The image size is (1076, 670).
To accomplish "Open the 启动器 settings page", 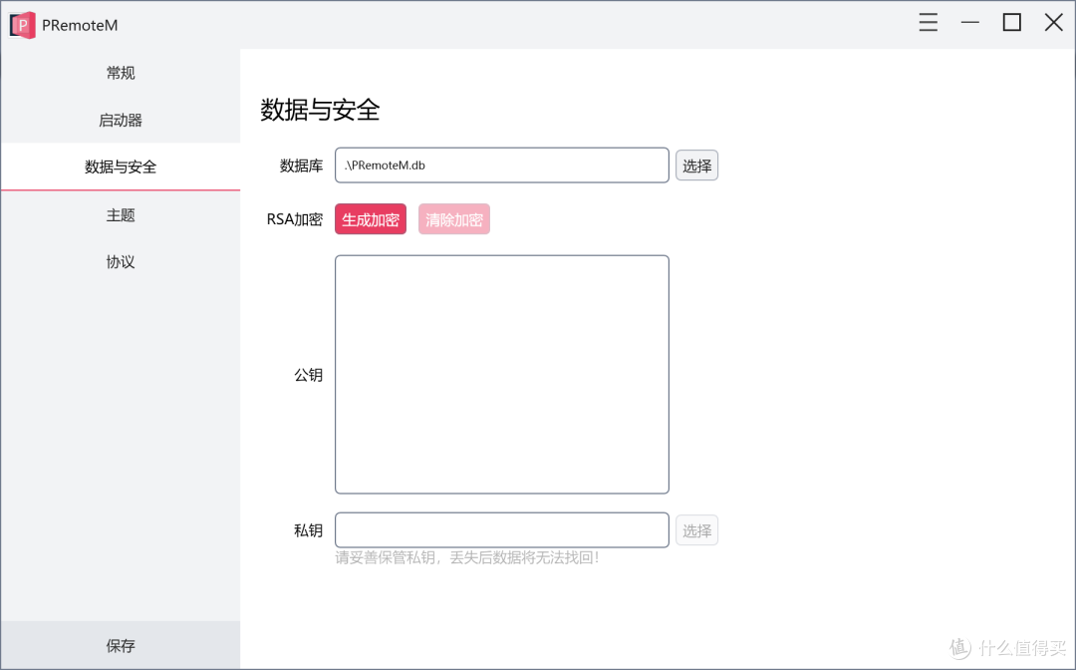I will tap(120, 120).
